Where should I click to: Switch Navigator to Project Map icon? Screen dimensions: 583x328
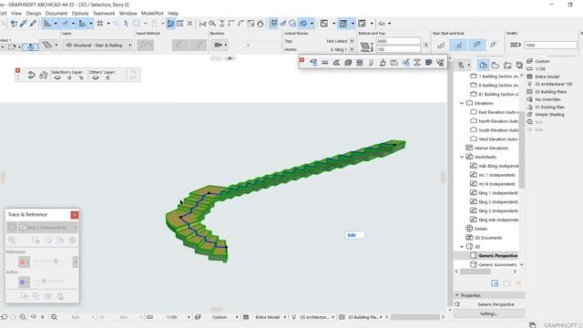[483, 65]
